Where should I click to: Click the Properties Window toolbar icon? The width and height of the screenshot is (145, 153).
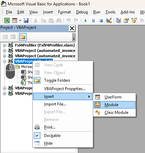[x=126, y=20]
